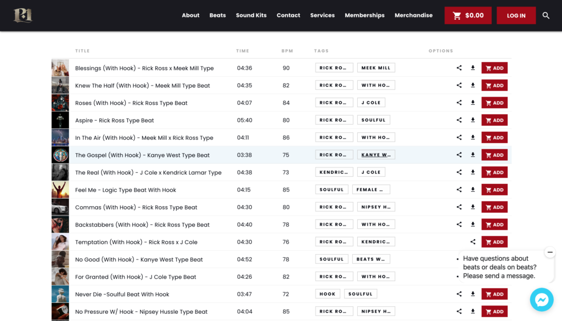Screen dimensions: 562x321
Task: Open the MEEK MILL tag
Action: 376,67
